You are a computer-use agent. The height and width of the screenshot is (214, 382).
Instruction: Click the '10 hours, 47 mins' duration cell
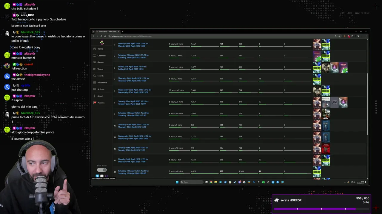click(x=176, y=90)
